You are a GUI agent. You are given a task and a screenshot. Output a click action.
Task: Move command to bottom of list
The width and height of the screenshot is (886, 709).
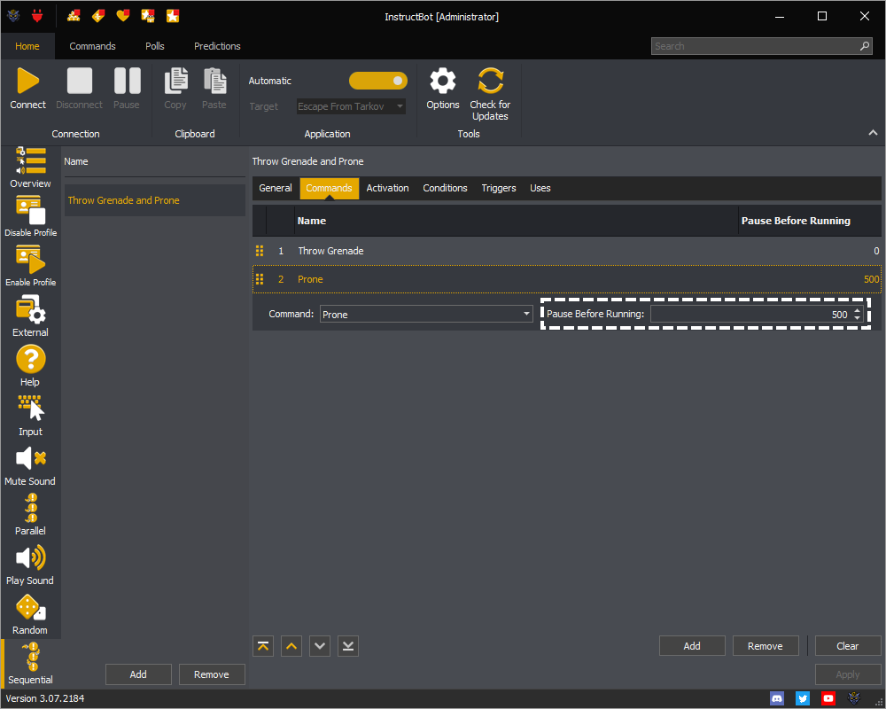pyautogui.click(x=348, y=646)
